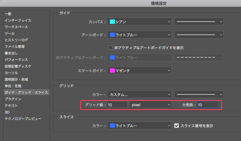Select ガイド・グリッド・スライス category
This screenshot has height=141, width=241.
26,92
